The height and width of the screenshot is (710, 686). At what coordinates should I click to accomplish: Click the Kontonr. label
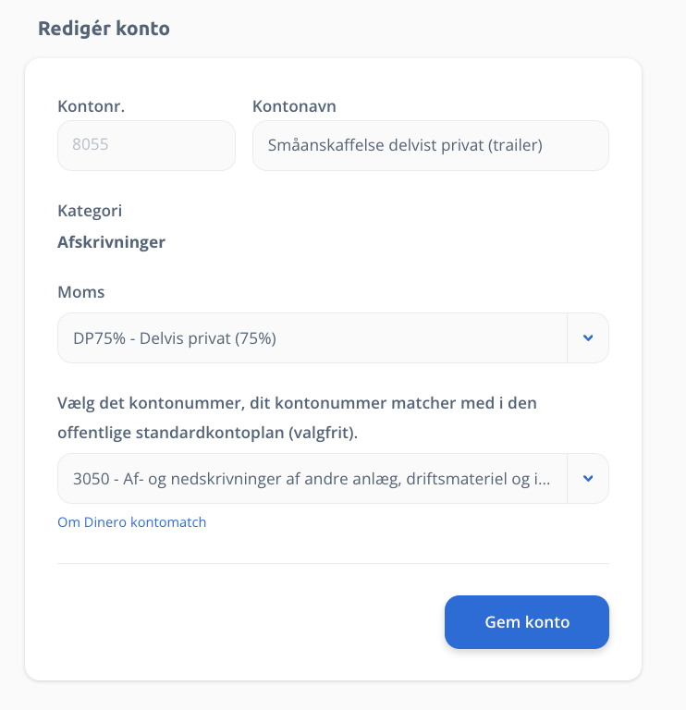pos(91,106)
